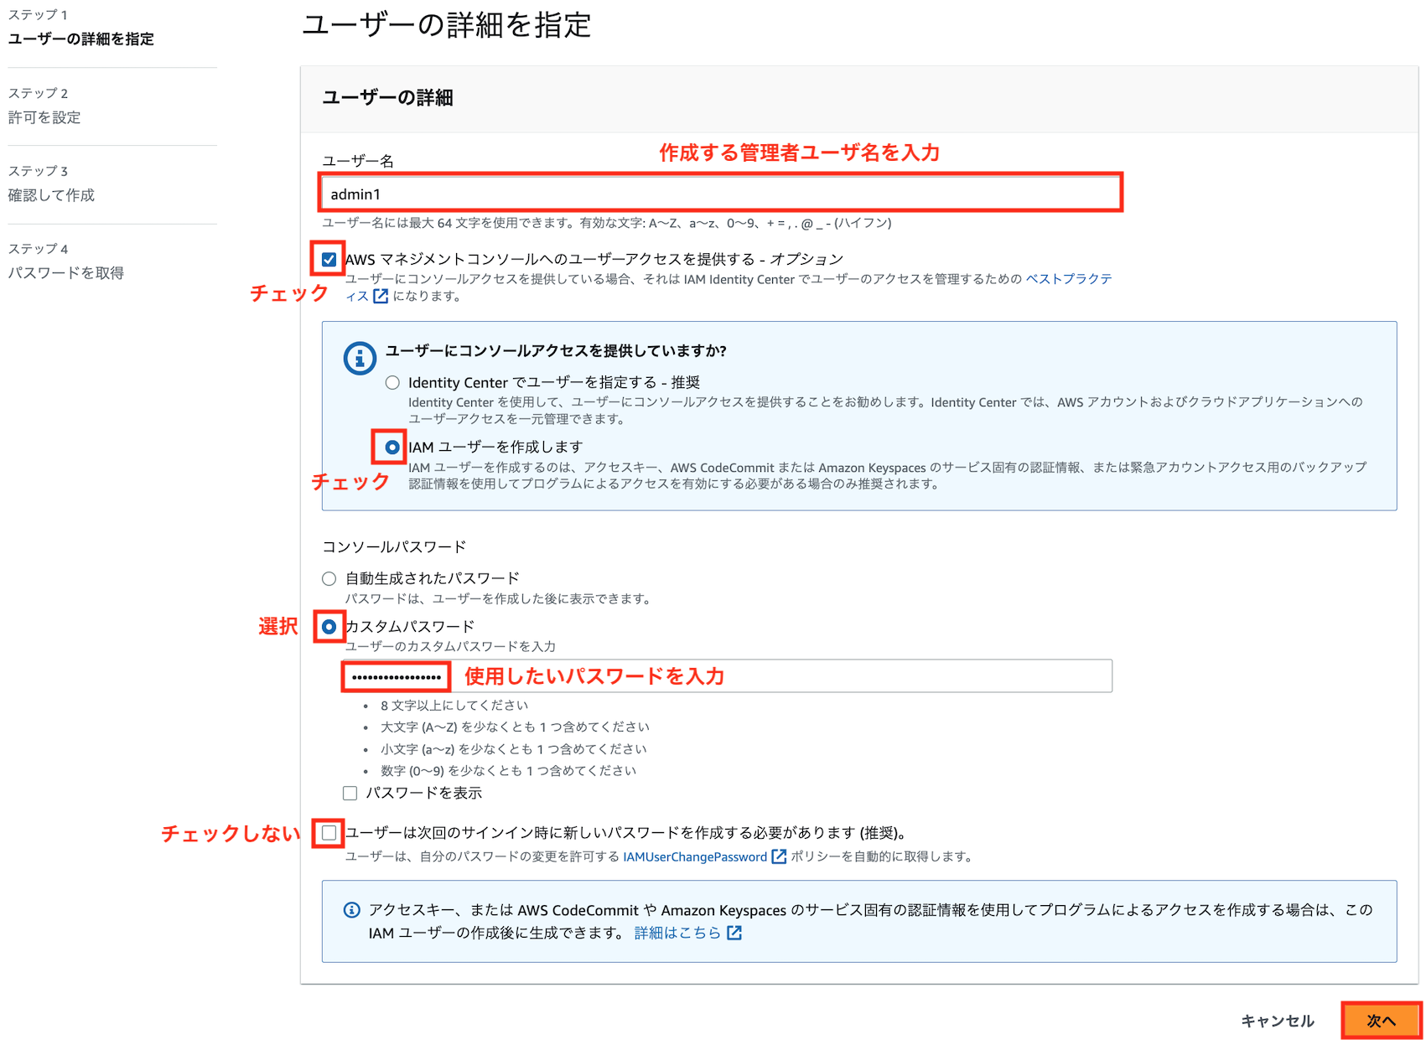Select step 2 許可を設定 in sidebar
1426x1045 pixels.
(44, 117)
